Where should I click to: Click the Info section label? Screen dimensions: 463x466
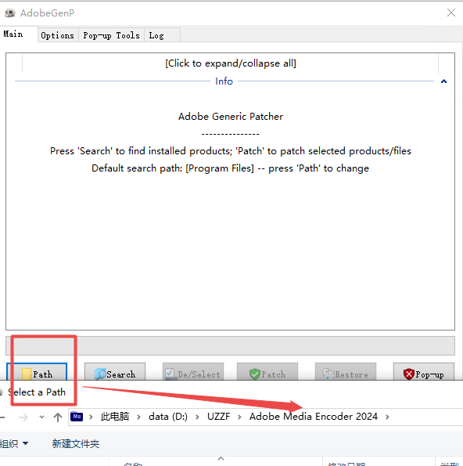(224, 81)
